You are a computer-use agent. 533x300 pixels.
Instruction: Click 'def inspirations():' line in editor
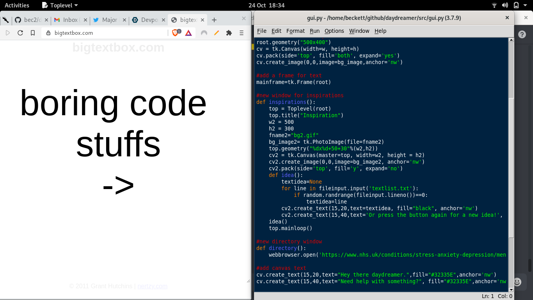[x=286, y=102]
